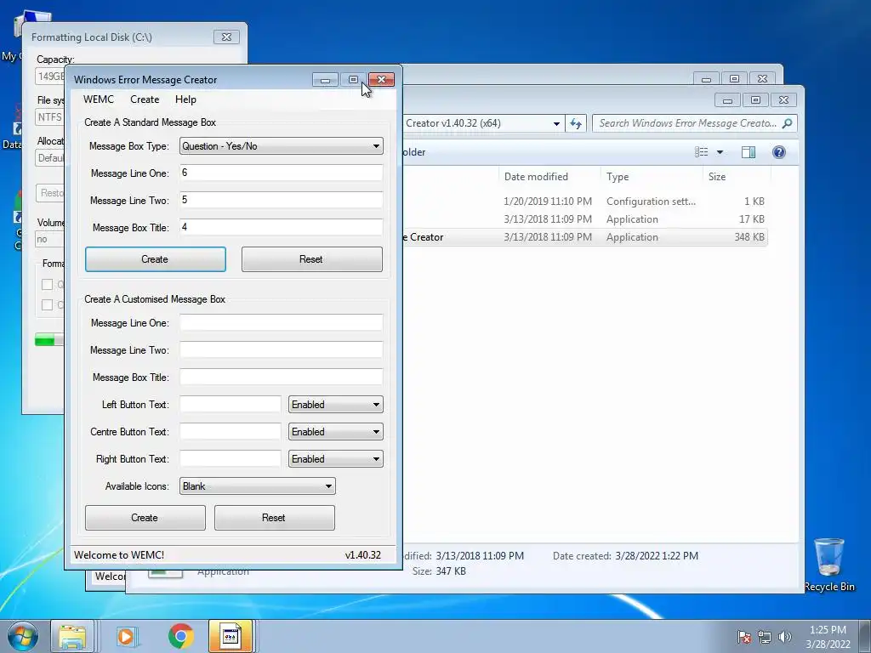Sort by the Size column header
This screenshot has width=871, height=653.
click(x=716, y=177)
